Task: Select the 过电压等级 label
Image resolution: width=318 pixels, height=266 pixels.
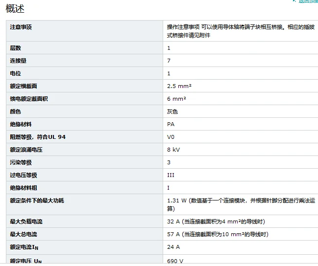Action: click(24, 176)
